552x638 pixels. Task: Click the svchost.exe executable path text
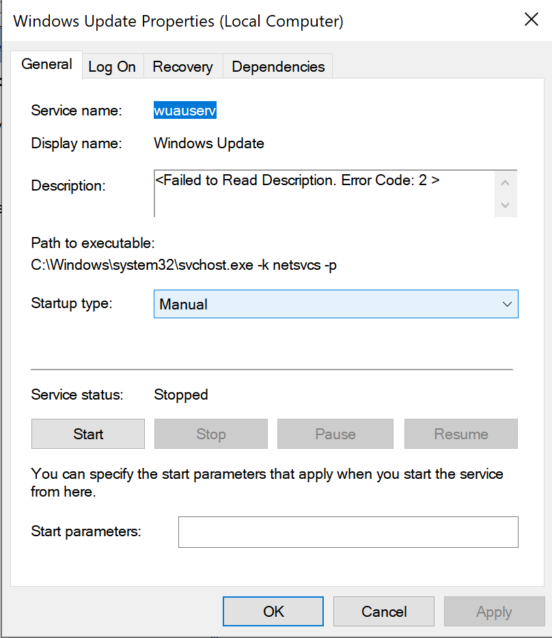tap(184, 265)
